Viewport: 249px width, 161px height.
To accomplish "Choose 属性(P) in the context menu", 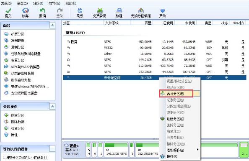I will (180, 156).
